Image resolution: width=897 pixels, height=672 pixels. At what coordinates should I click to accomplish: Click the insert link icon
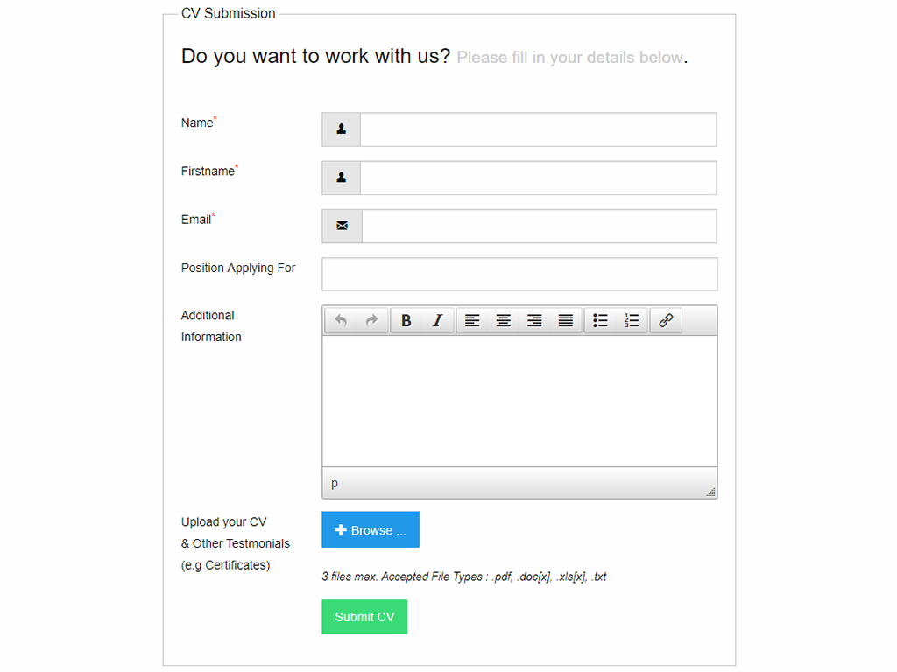[x=666, y=321]
